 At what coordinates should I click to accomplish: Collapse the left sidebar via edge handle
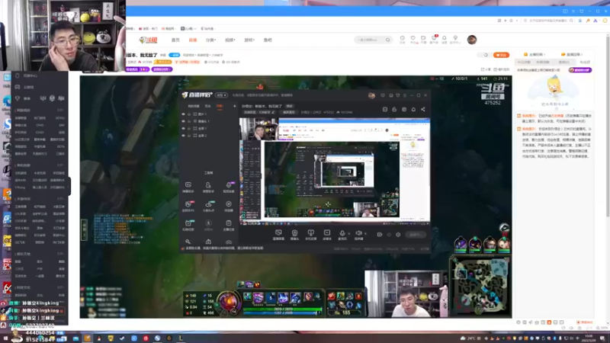coord(69,186)
